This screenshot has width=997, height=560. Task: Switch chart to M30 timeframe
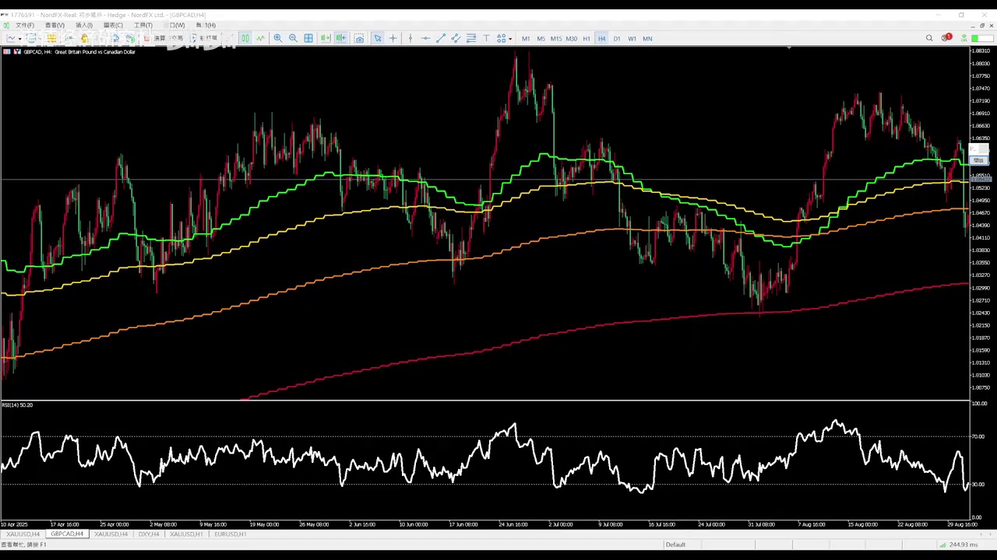point(571,38)
